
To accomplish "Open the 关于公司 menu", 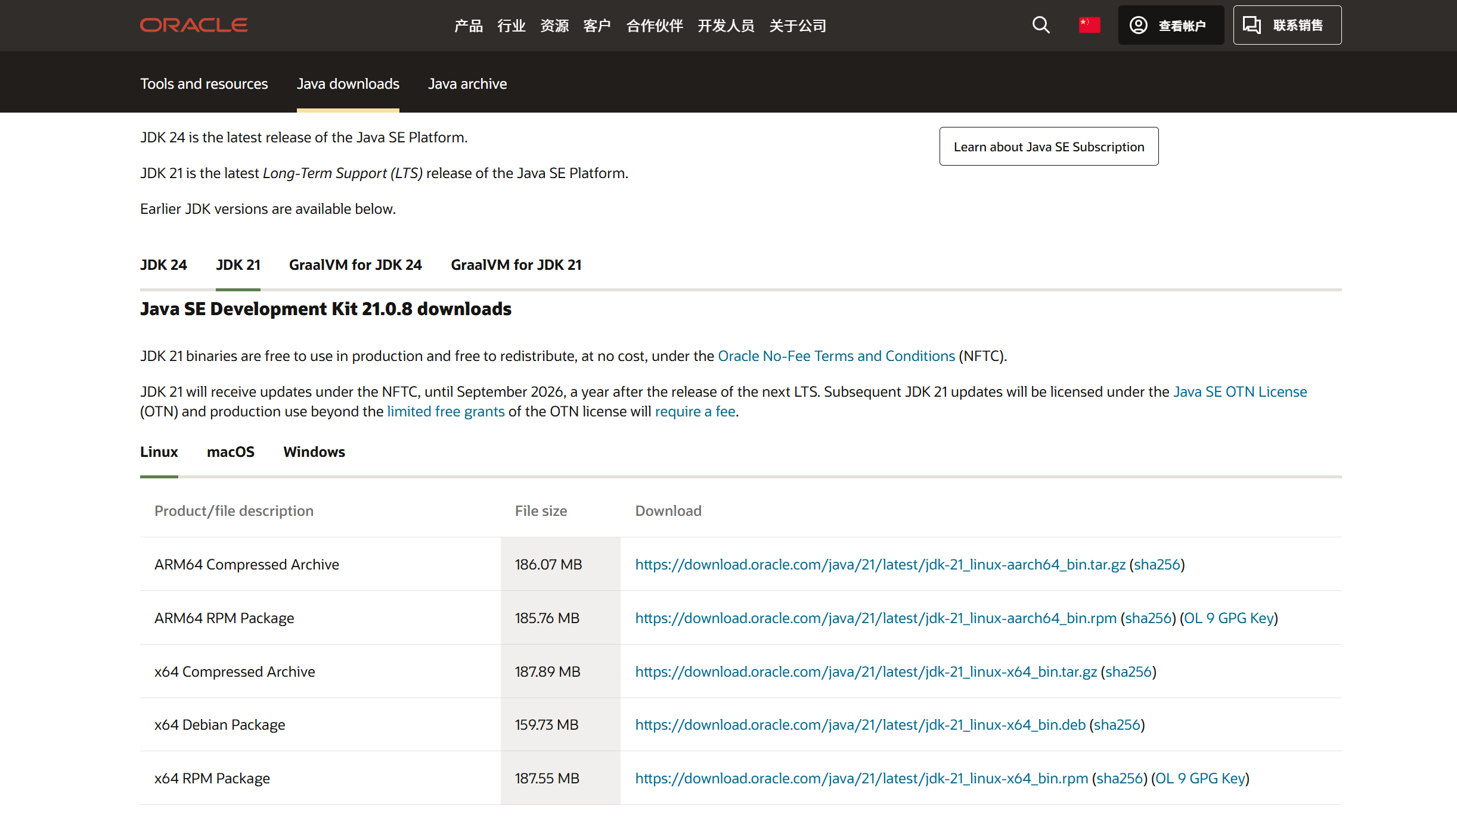I will (x=798, y=26).
